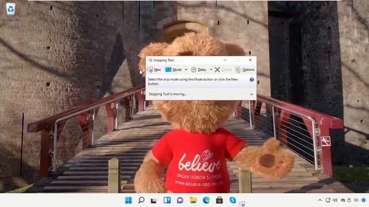Click 'Snipping Tool is moving...' text

pyautogui.click(x=168, y=94)
